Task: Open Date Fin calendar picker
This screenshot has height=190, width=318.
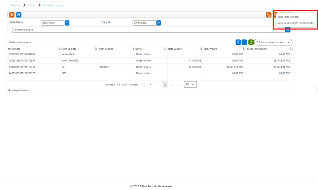Action: point(159,23)
